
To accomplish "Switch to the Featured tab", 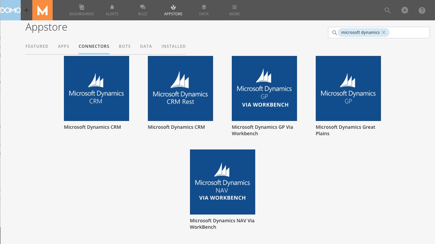I will (37, 46).
